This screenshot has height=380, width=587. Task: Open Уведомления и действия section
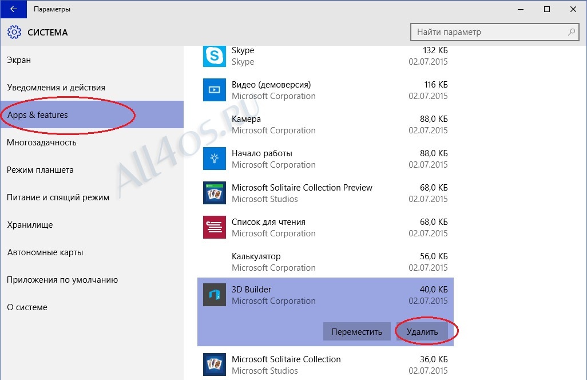coord(92,87)
